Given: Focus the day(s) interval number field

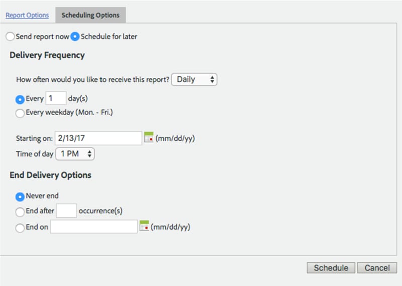Looking at the screenshot, I should 56,98.
